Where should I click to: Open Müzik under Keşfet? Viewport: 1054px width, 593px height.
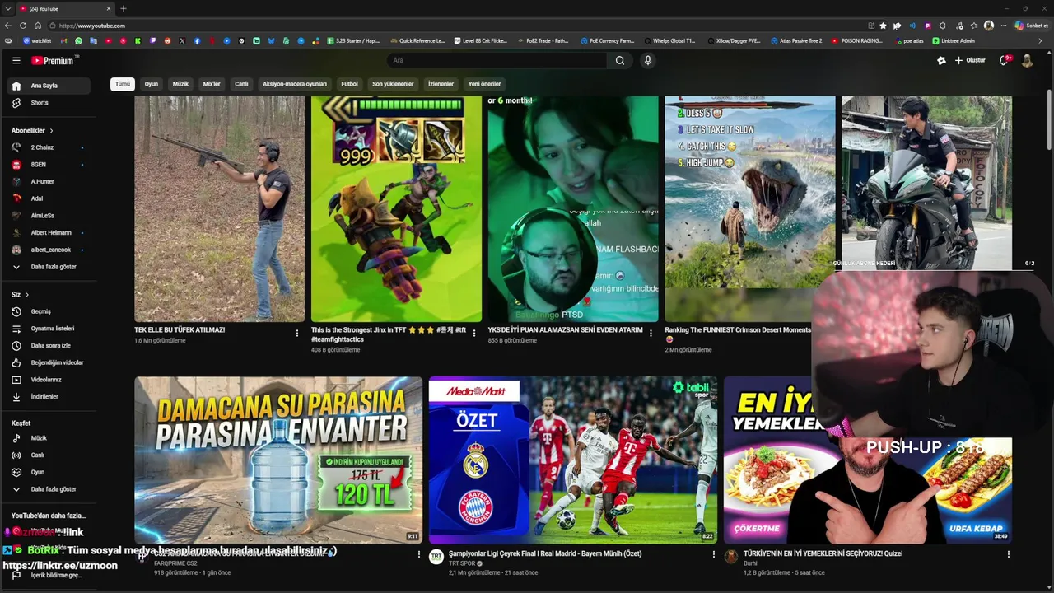point(49,438)
